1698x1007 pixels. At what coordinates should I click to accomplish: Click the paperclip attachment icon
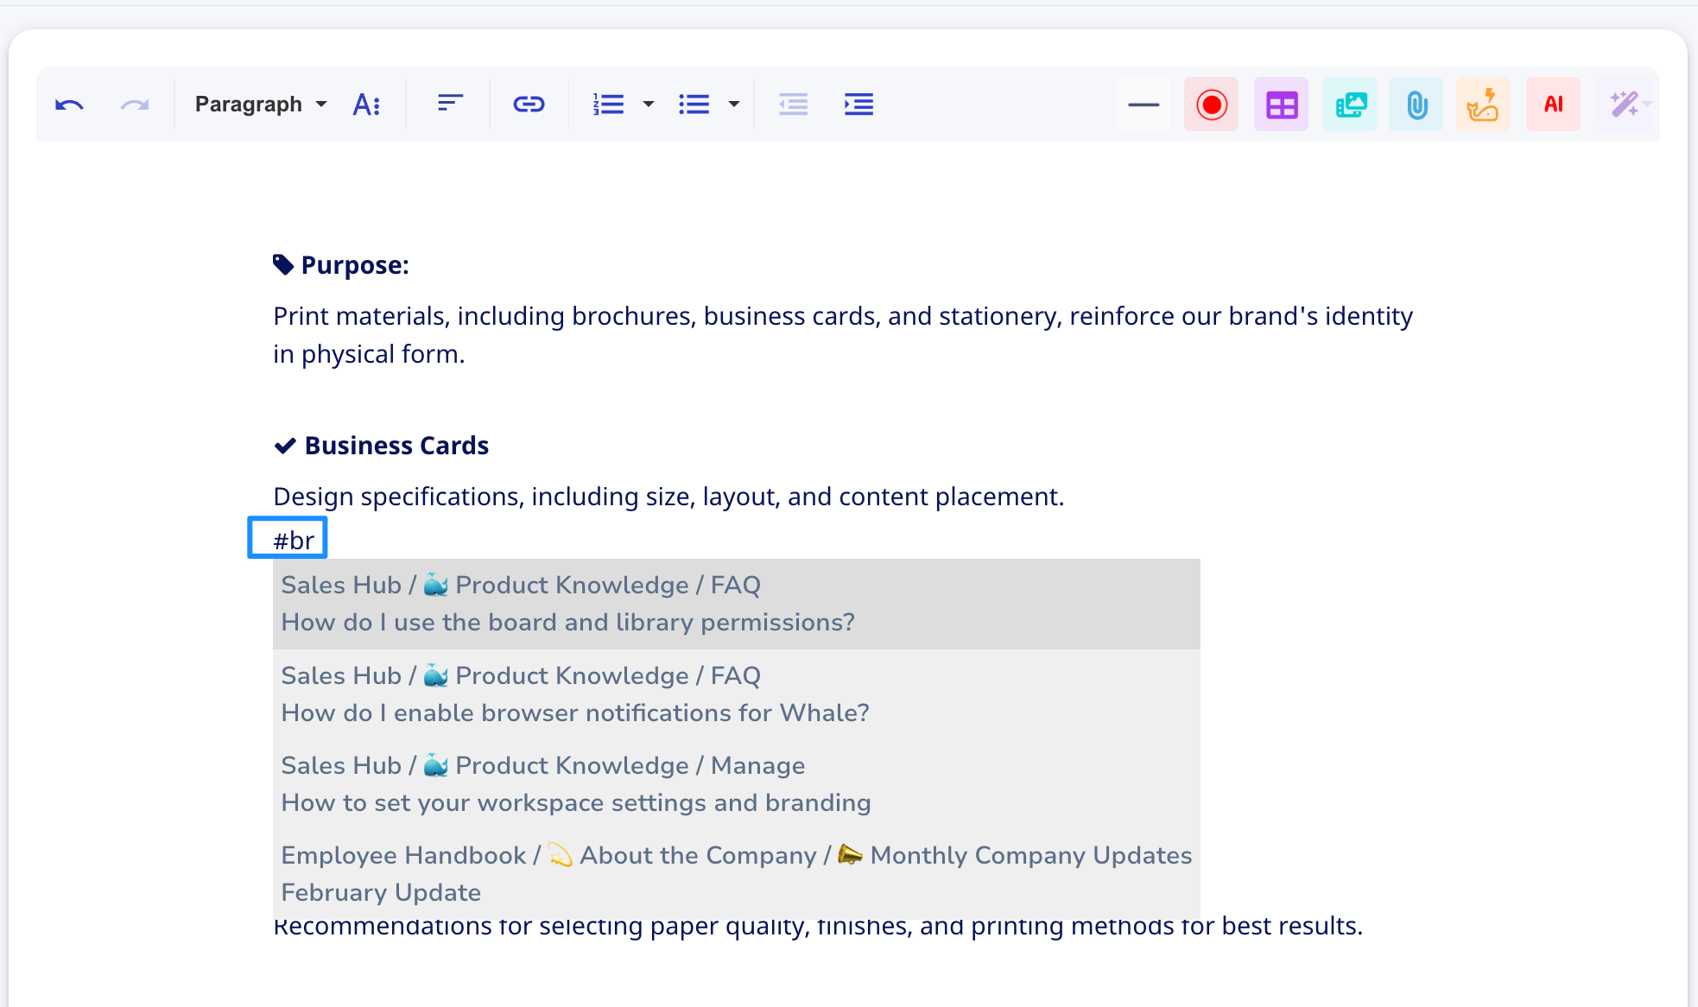pyautogui.click(x=1416, y=104)
